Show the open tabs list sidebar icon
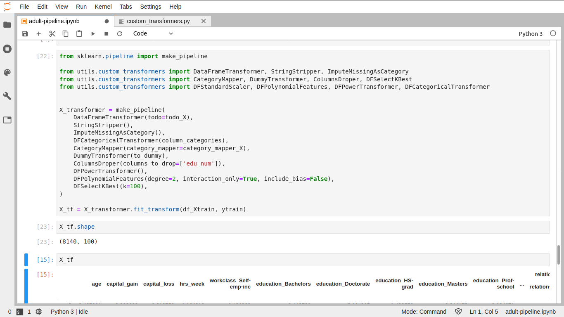The width and height of the screenshot is (564, 317). (x=7, y=120)
